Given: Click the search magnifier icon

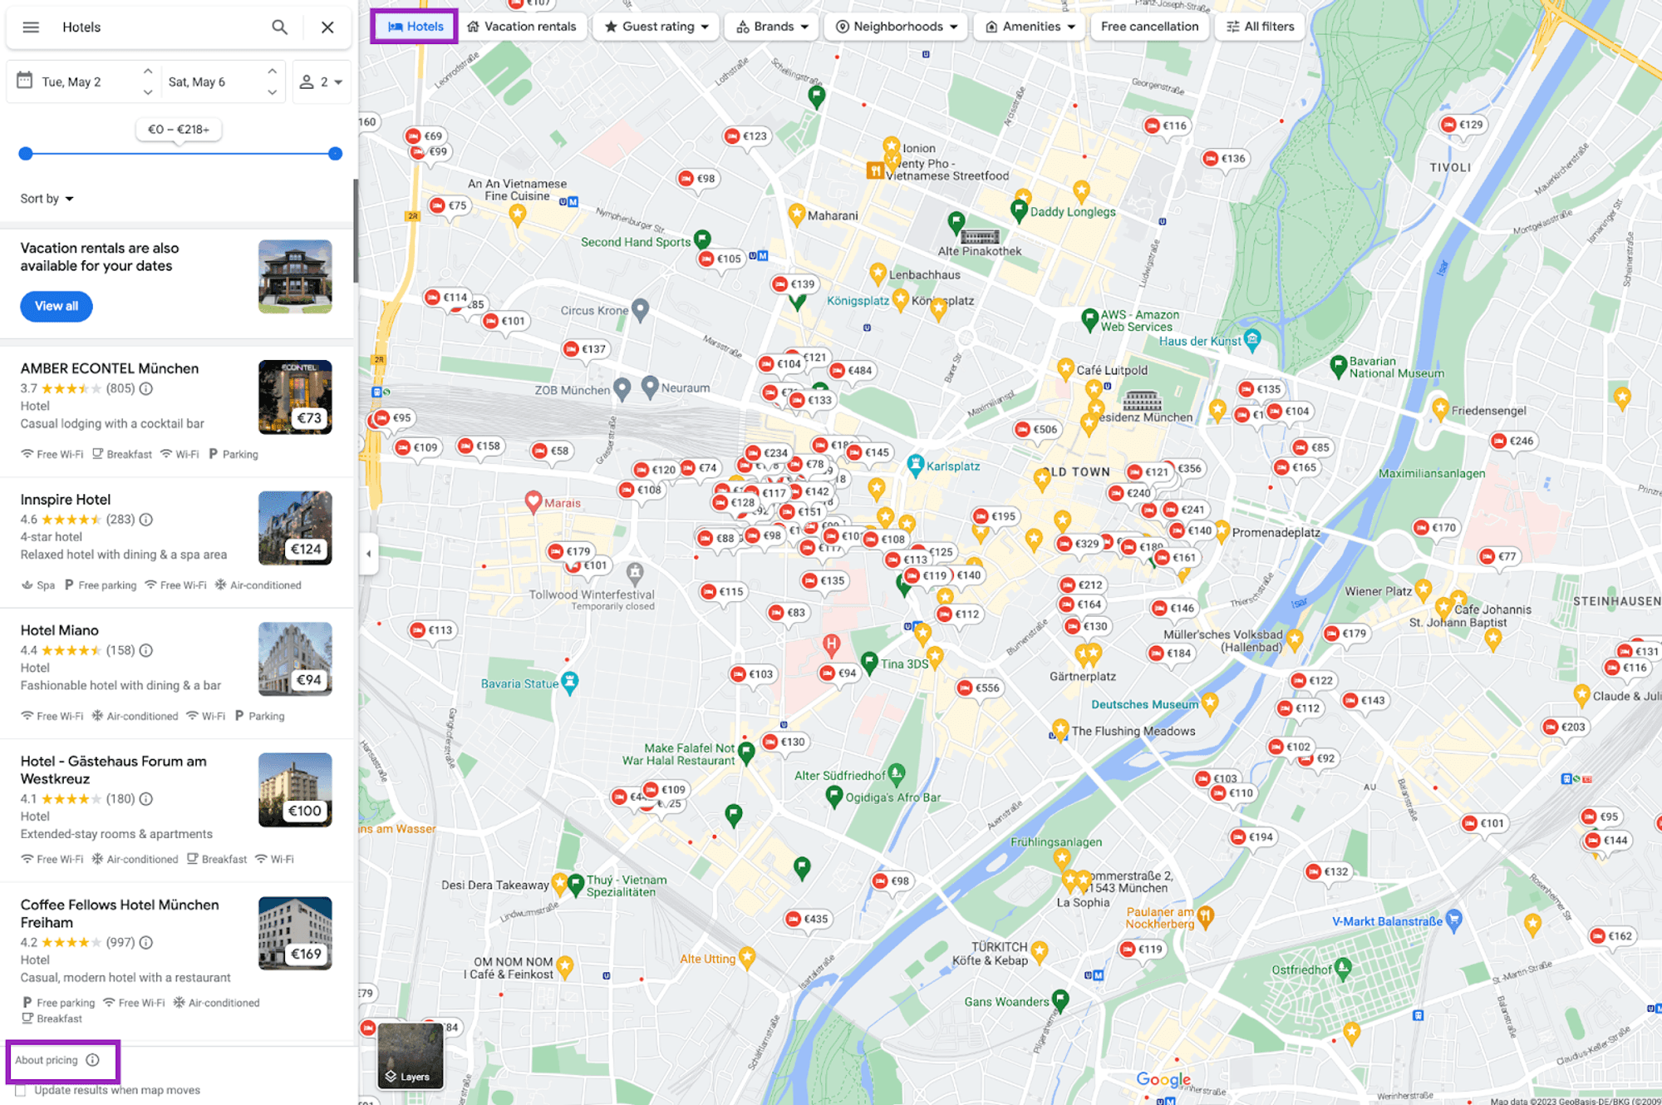Looking at the screenshot, I should click(280, 27).
